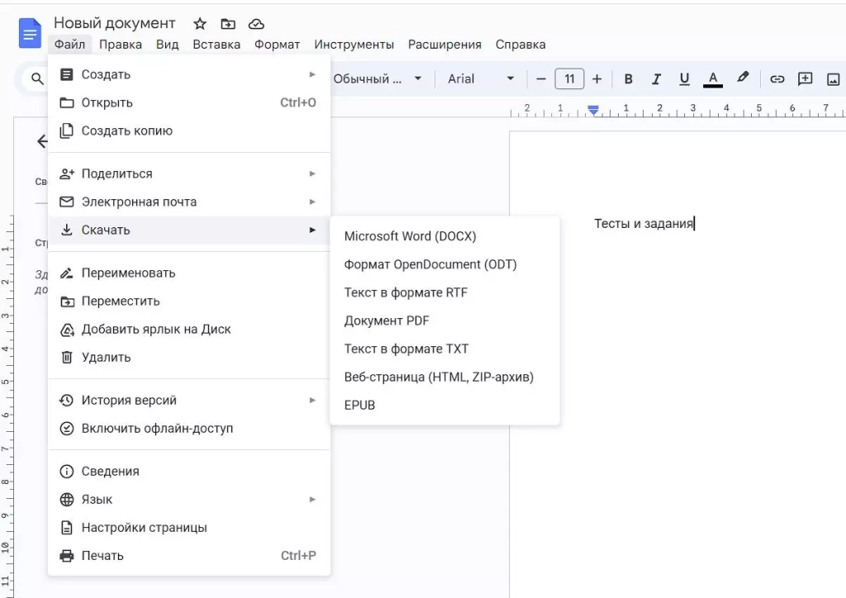Viewport: 846px width, 598px height.
Task: Open the Arial font dropdown
Action: coord(481,79)
